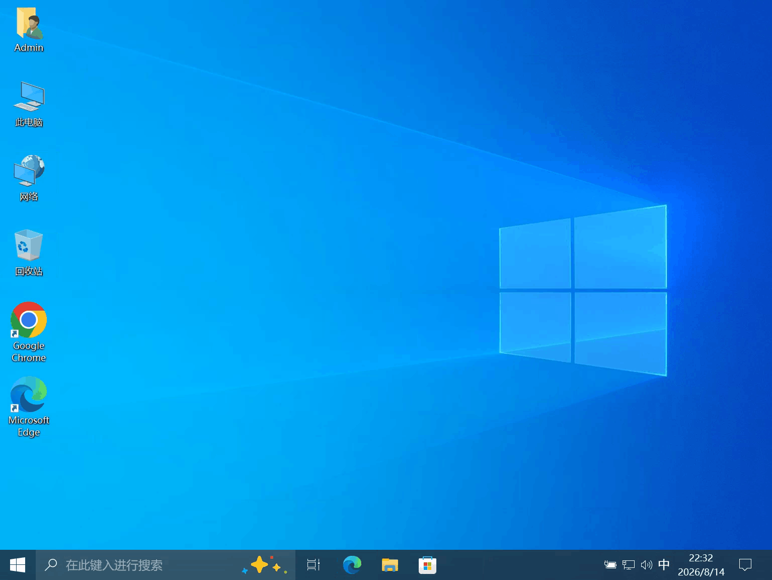Select the Google Chrome desktop shortcut
This screenshot has height=580, width=772.
(29, 332)
